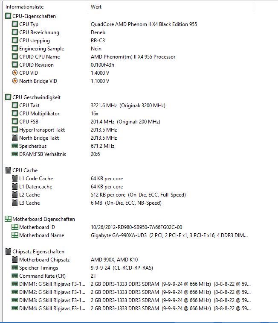Image resolution: width=278 pixels, height=323 pixels.
Task: Select the 00100F43h revision value
Action: pyautogui.click(x=102, y=65)
